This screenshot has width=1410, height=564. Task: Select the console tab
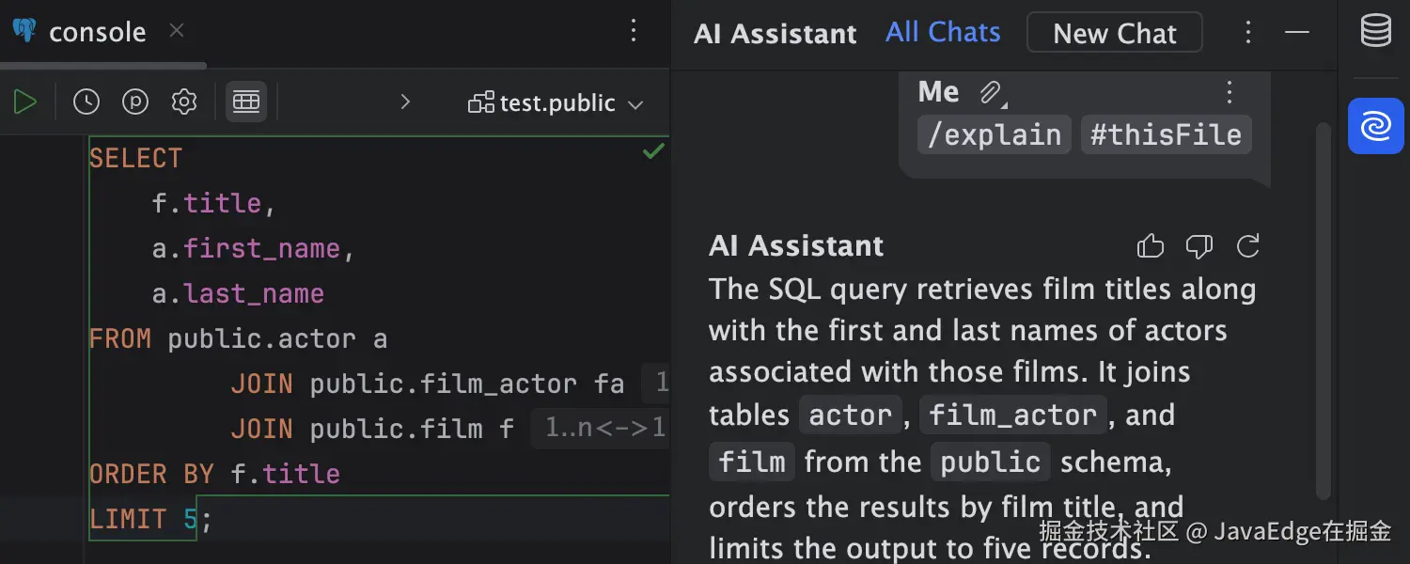click(x=96, y=32)
